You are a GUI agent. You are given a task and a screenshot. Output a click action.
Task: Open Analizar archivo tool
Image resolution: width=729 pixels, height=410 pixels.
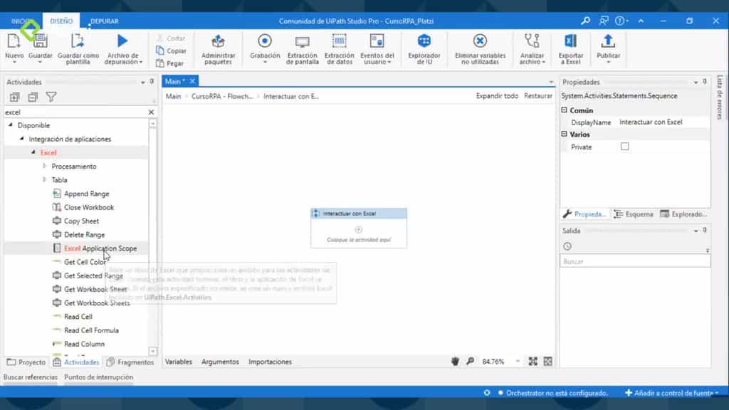532,49
